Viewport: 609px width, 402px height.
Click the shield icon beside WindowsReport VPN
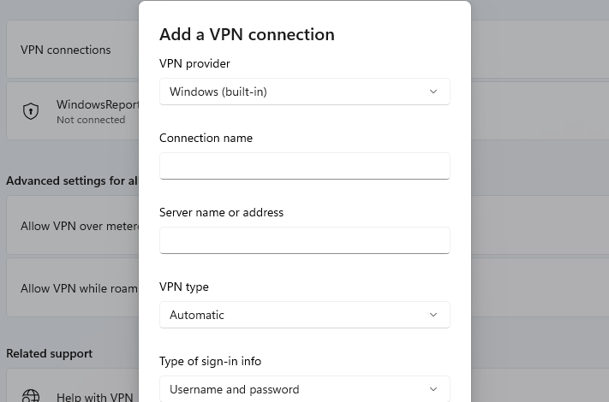[x=31, y=111]
